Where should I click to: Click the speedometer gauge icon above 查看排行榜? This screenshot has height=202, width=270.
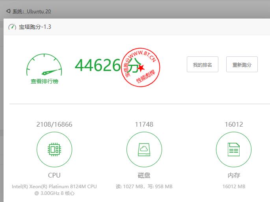[44, 65]
